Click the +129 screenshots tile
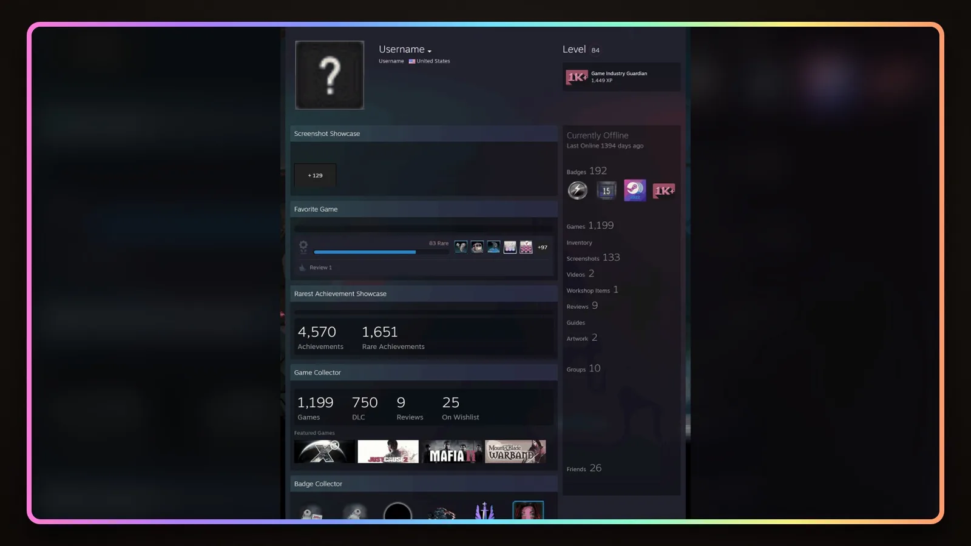 coord(315,175)
